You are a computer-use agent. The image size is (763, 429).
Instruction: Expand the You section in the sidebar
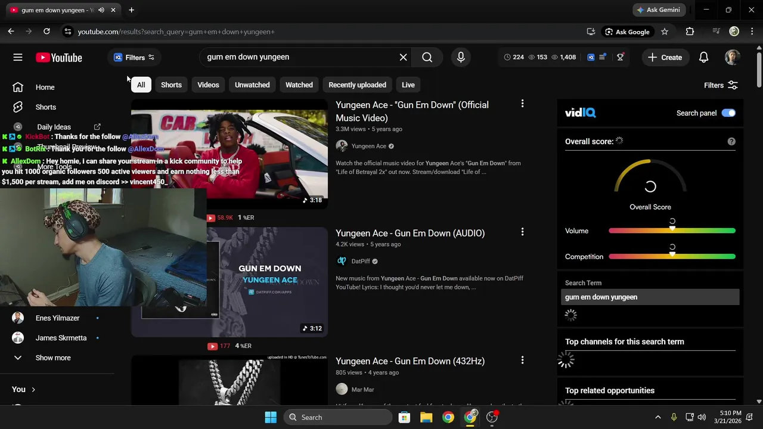[24, 389]
